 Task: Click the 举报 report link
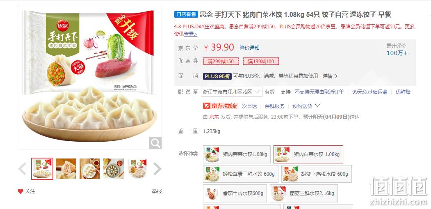point(157,191)
